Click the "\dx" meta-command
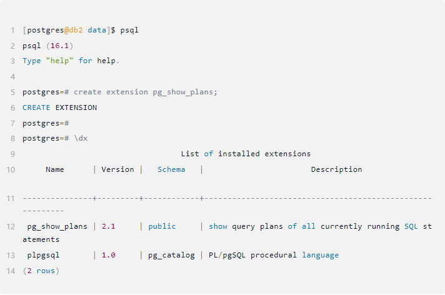Image resolution: width=445 pixels, height=295 pixels. tap(81, 138)
